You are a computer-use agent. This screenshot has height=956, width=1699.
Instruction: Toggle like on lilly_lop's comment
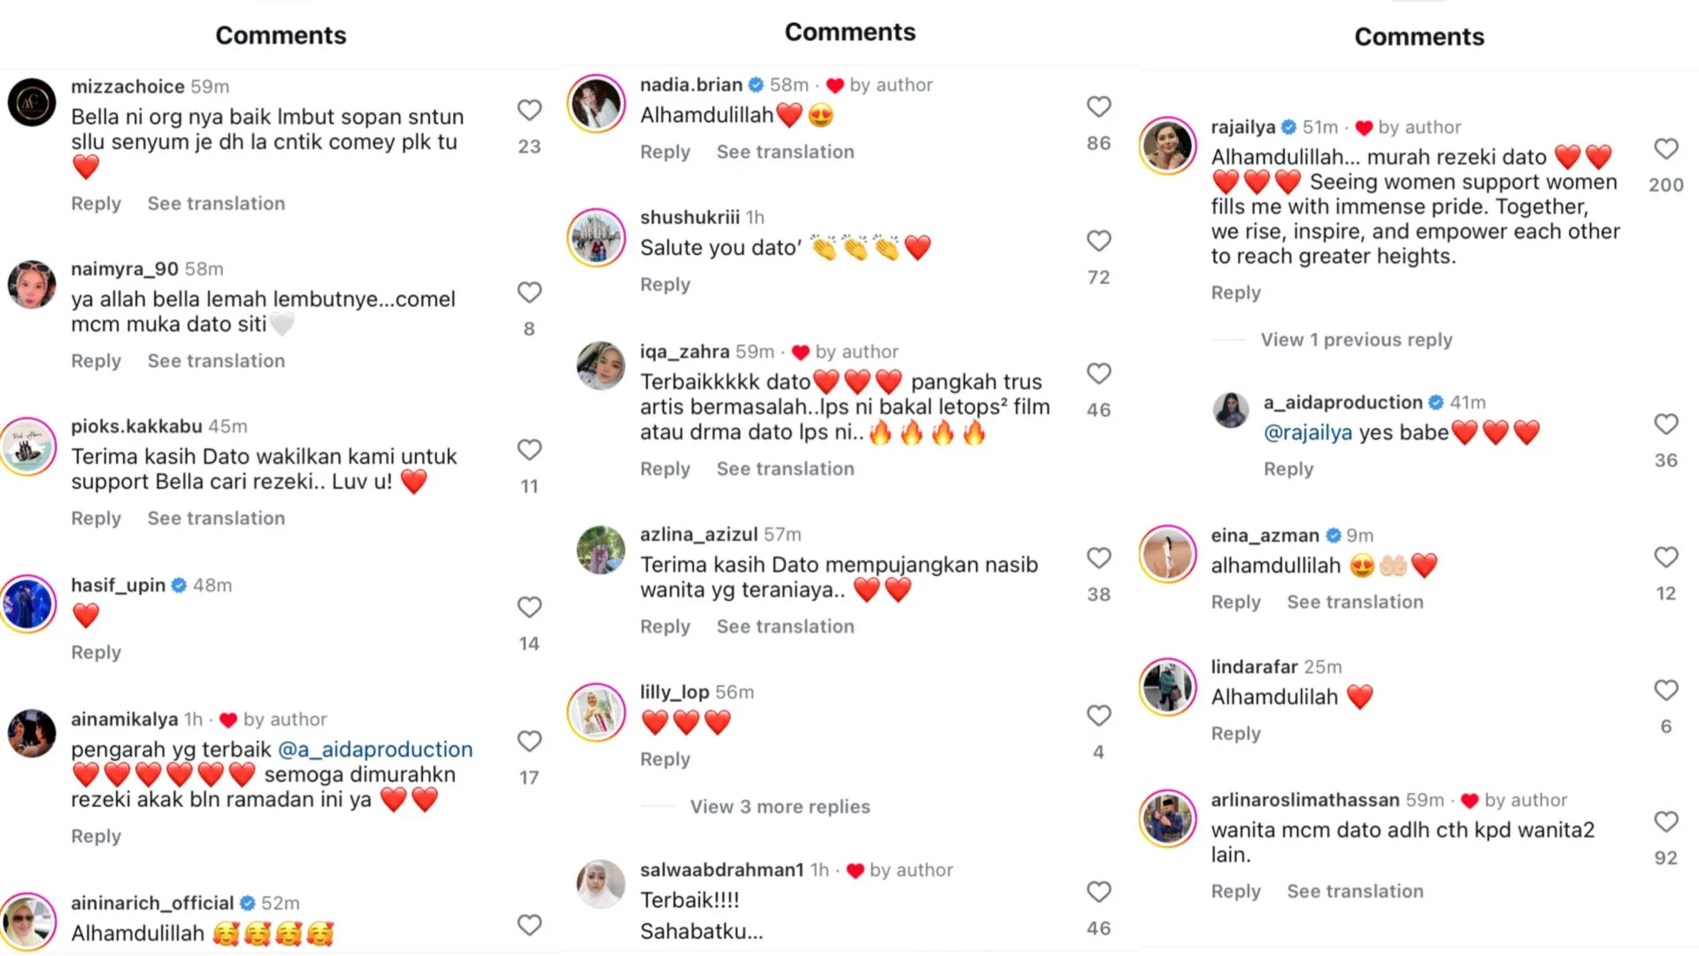(x=1098, y=716)
